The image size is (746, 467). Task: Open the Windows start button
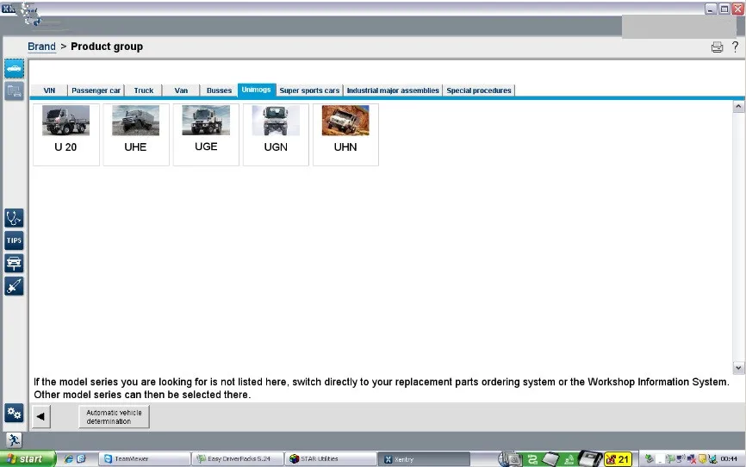[28, 459]
